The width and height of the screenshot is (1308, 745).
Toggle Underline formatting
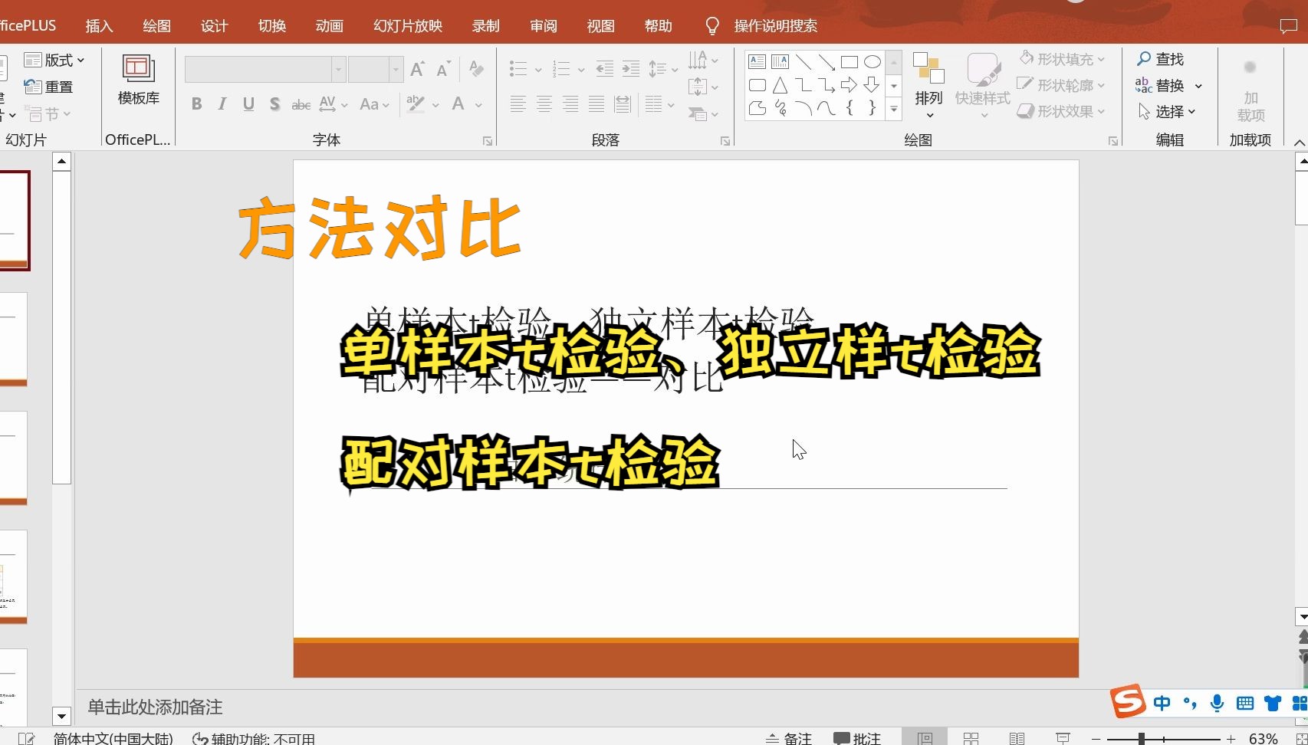click(248, 104)
